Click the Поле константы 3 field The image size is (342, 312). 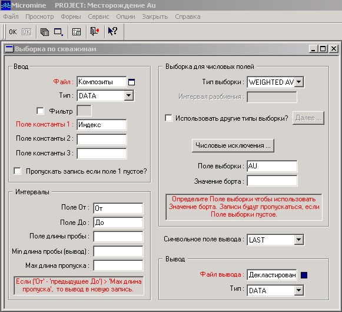(102, 154)
